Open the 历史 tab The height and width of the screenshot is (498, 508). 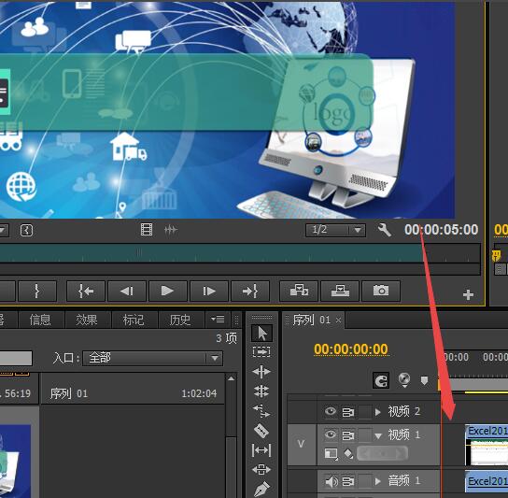point(180,320)
